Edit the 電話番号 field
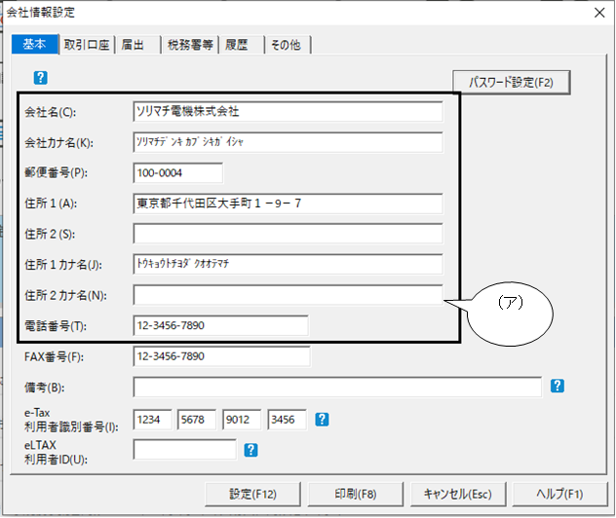 coord(221,325)
